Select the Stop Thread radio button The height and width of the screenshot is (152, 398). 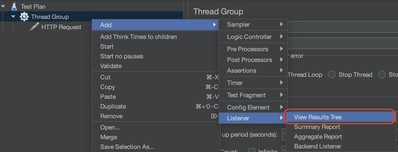pyautogui.click(x=332, y=75)
